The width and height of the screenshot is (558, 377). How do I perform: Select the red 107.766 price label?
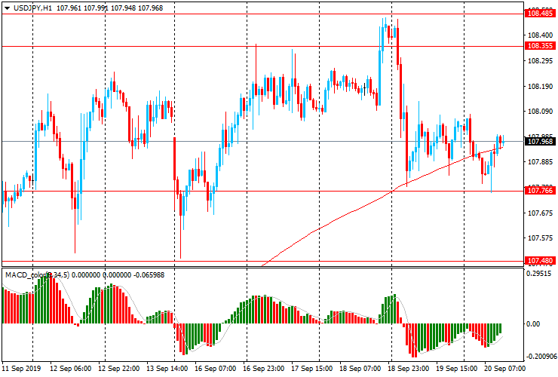(x=541, y=191)
